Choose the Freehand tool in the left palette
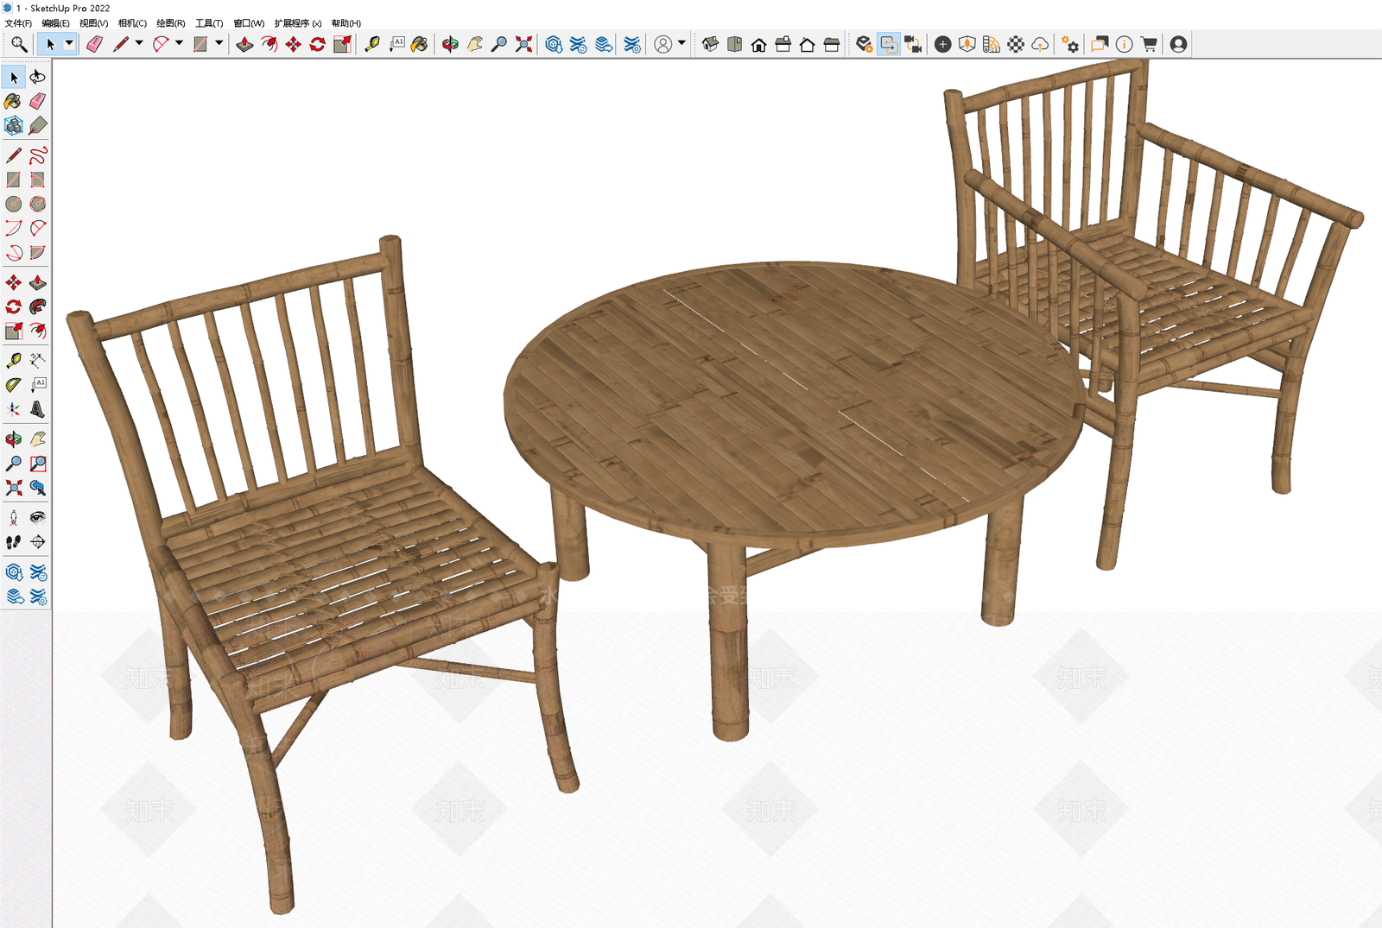 click(x=38, y=155)
